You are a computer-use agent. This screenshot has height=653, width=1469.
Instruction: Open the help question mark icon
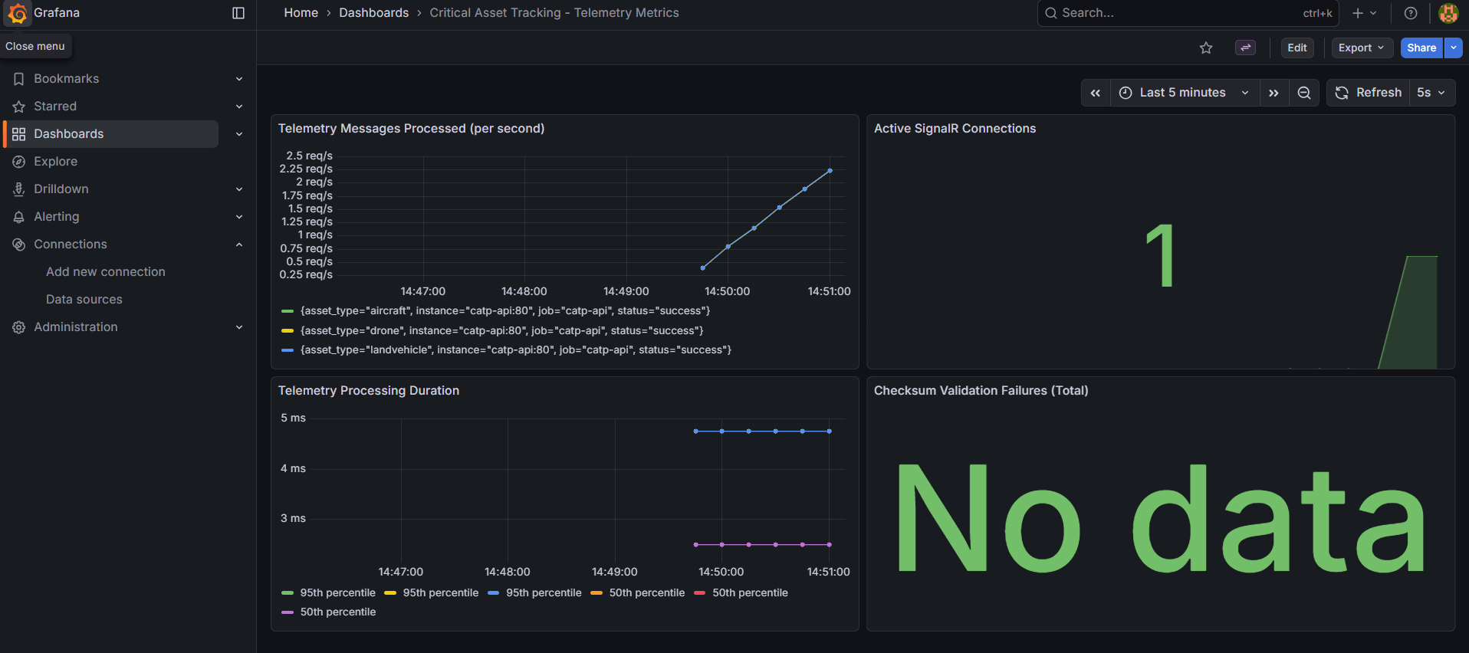(1411, 13)
